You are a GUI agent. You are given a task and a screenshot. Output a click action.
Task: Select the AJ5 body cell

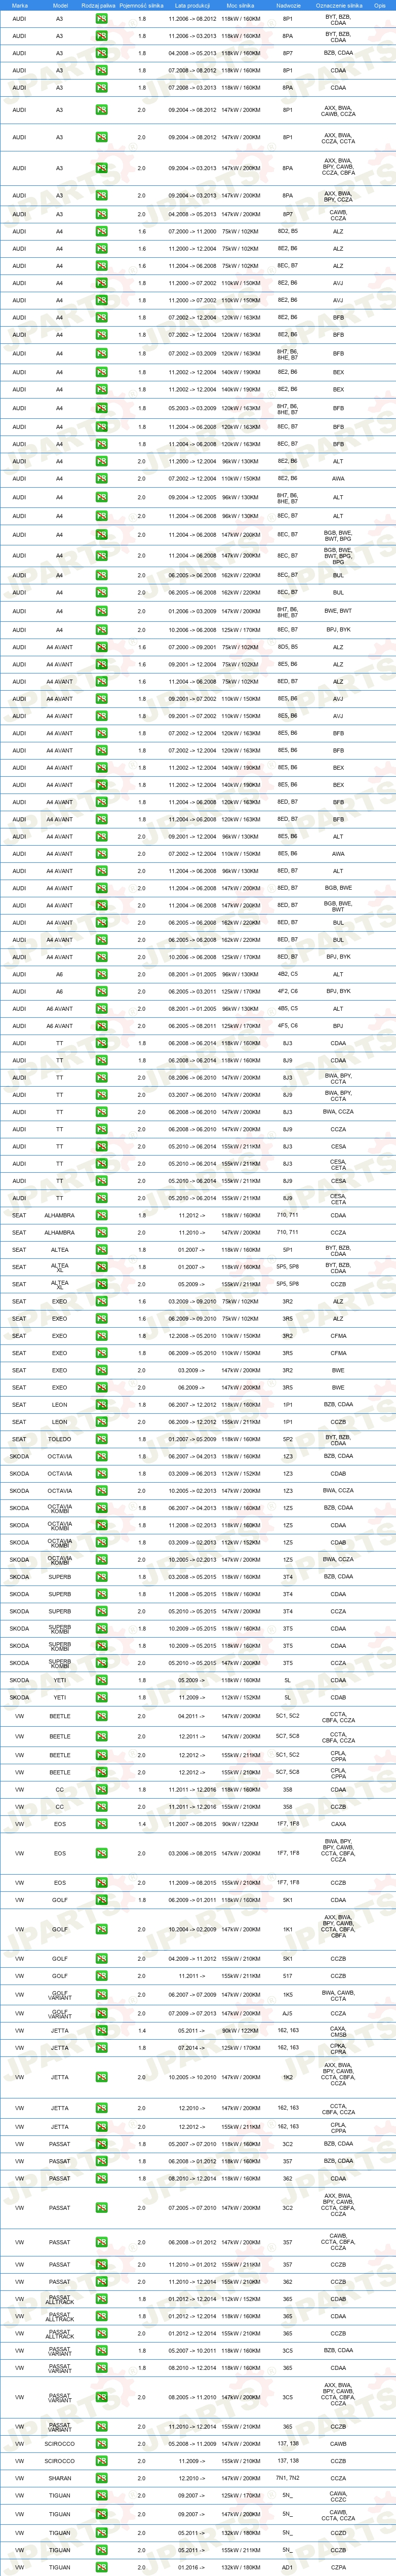(288, 2013)
